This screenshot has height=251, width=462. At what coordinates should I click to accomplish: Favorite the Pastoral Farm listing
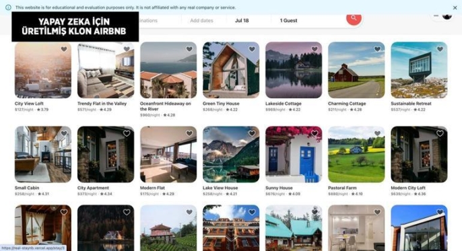click(x=377, y=134)
